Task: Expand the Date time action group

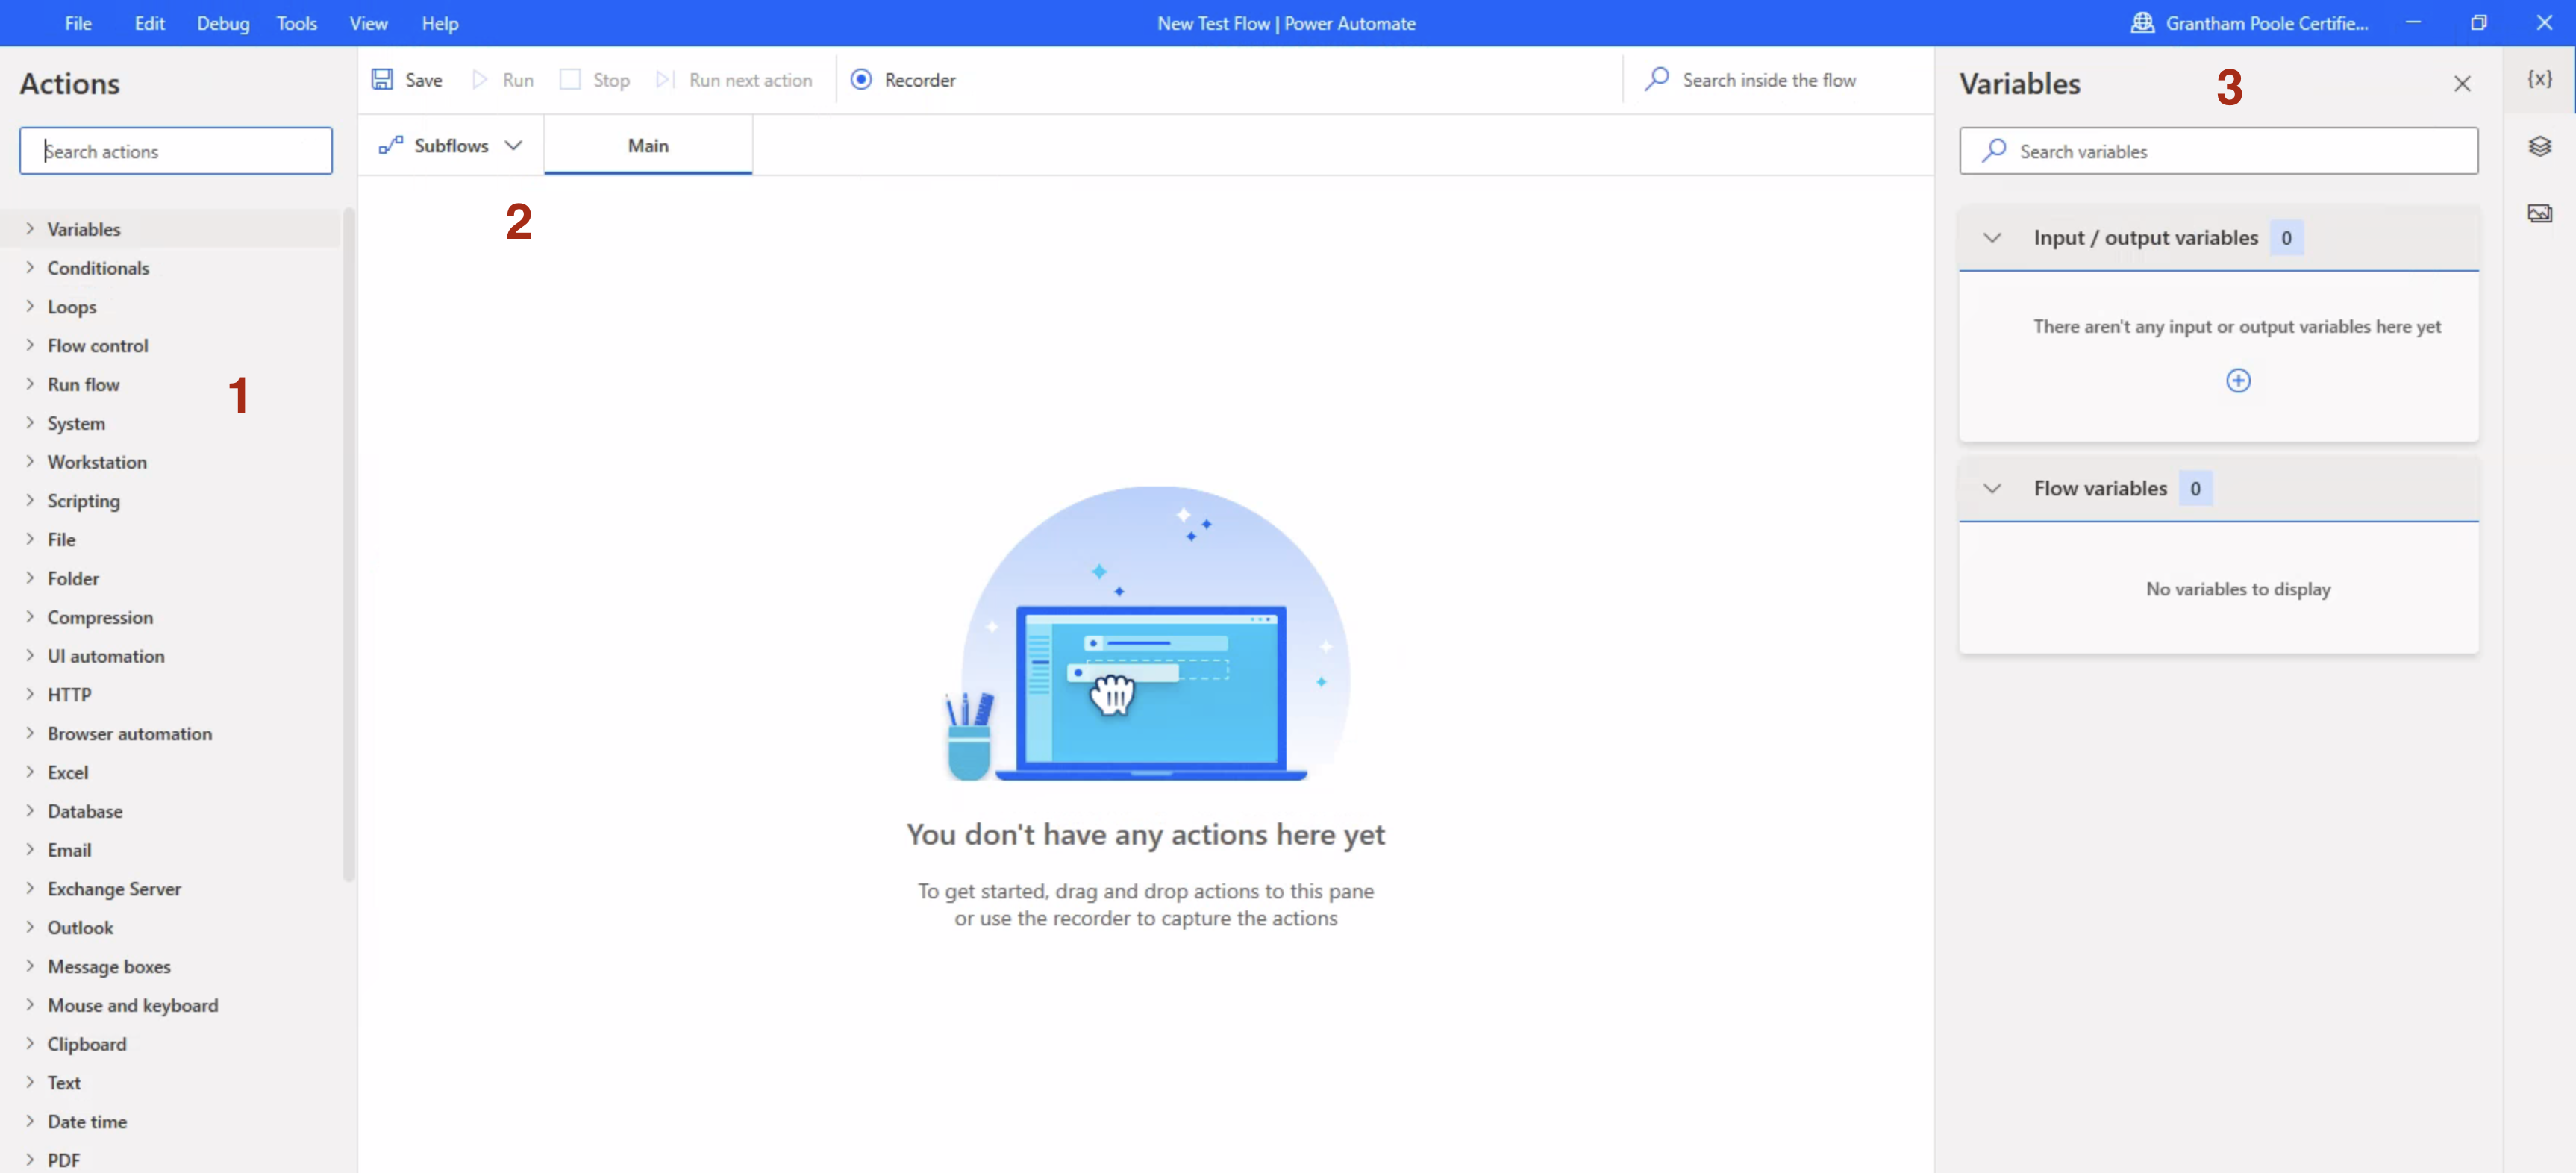Action: pyautogui.click(x=30, y=1121)
